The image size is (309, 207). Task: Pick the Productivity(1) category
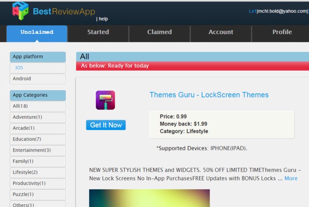tap(38, 183)
